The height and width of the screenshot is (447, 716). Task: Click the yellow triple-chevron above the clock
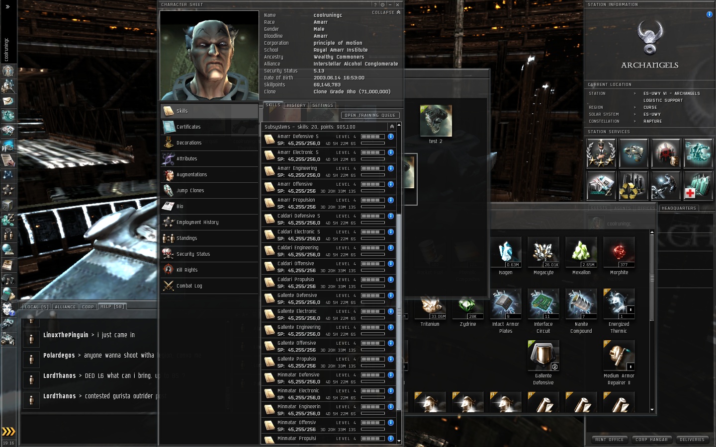[x=8, y=431]
